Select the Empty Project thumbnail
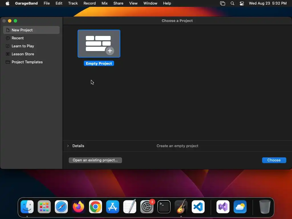The height and width of the screenshot is (219, 292). point(99,44)
